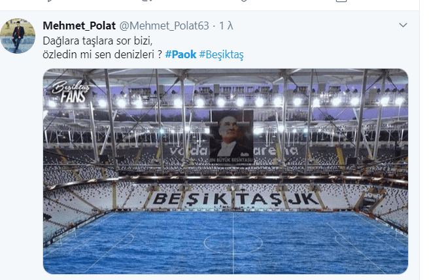Open the @Mehmet_Polat63 handle
The image size is (429, 280).
pyautogui.click(x=164, y=26)
